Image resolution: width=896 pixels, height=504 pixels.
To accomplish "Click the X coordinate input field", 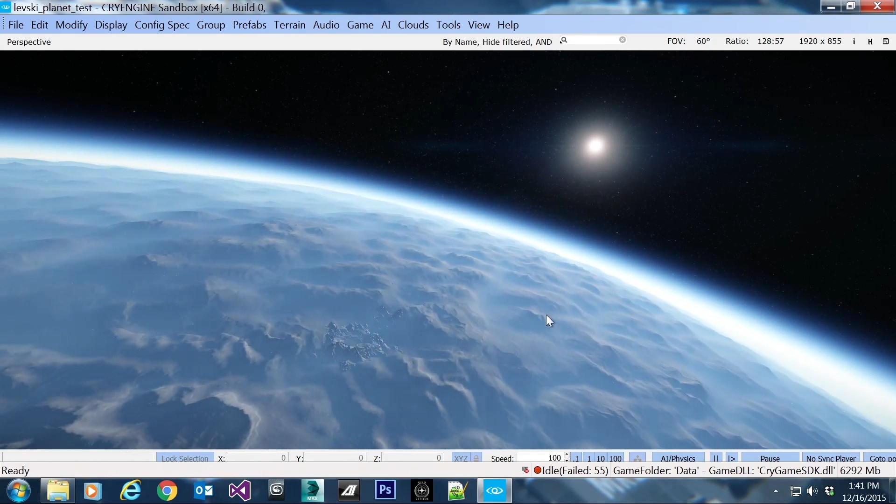I will [257, 458].
